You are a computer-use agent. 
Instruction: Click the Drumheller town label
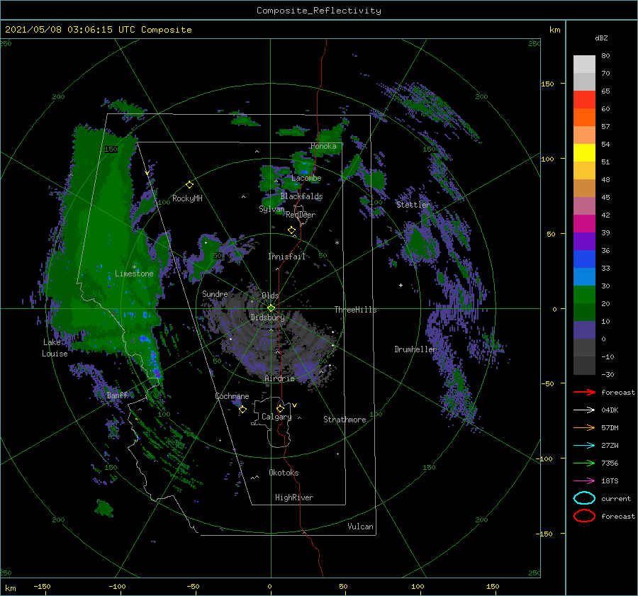415,349
